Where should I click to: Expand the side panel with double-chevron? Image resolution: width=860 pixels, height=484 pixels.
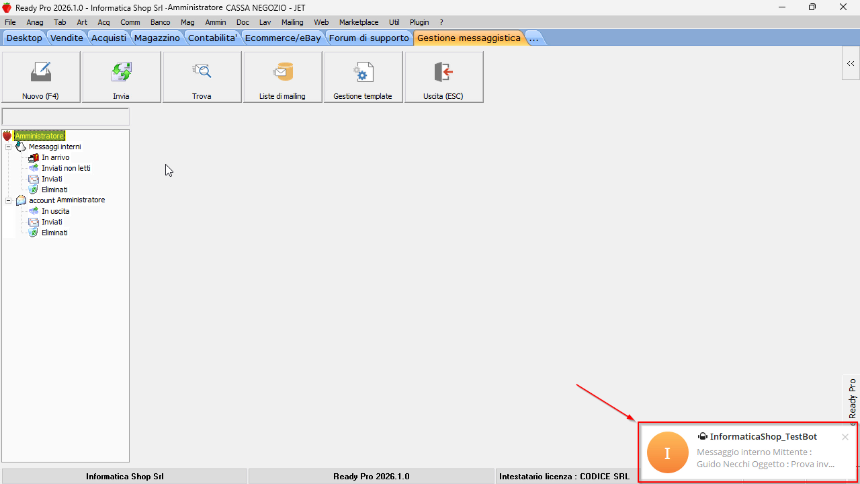click(x=851, y=64)
